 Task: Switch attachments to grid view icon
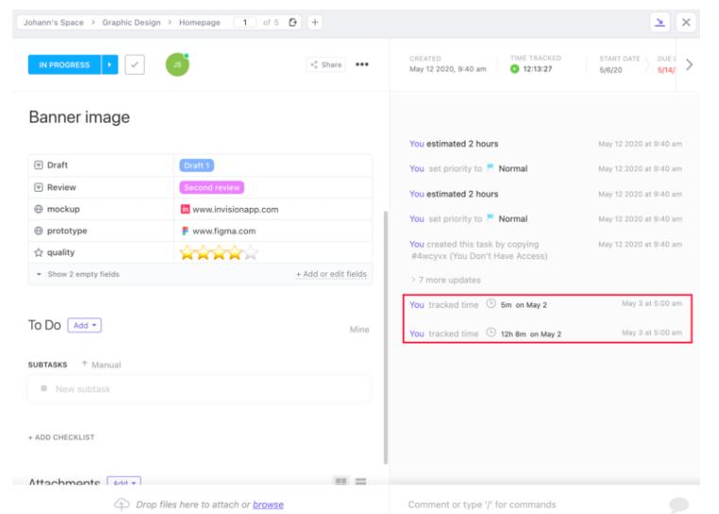(x=341, y=482)
